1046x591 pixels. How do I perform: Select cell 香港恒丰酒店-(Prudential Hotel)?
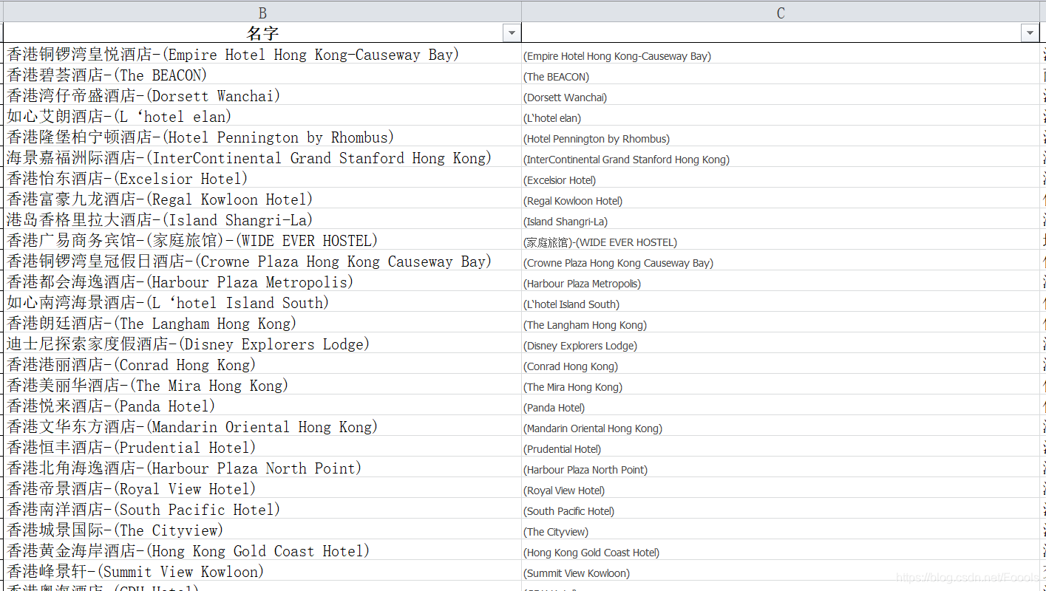pyautogui.click(x=262, y=447)
